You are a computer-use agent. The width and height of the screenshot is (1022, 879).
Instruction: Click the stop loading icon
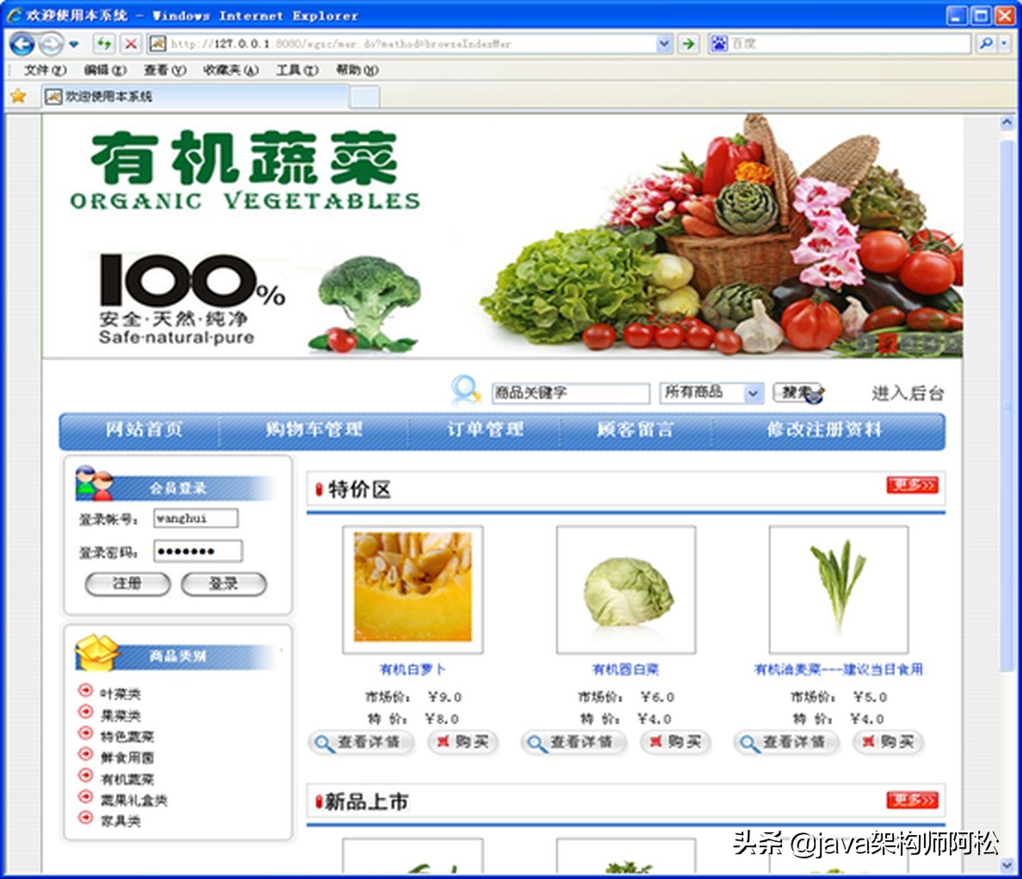click(131, 43)
